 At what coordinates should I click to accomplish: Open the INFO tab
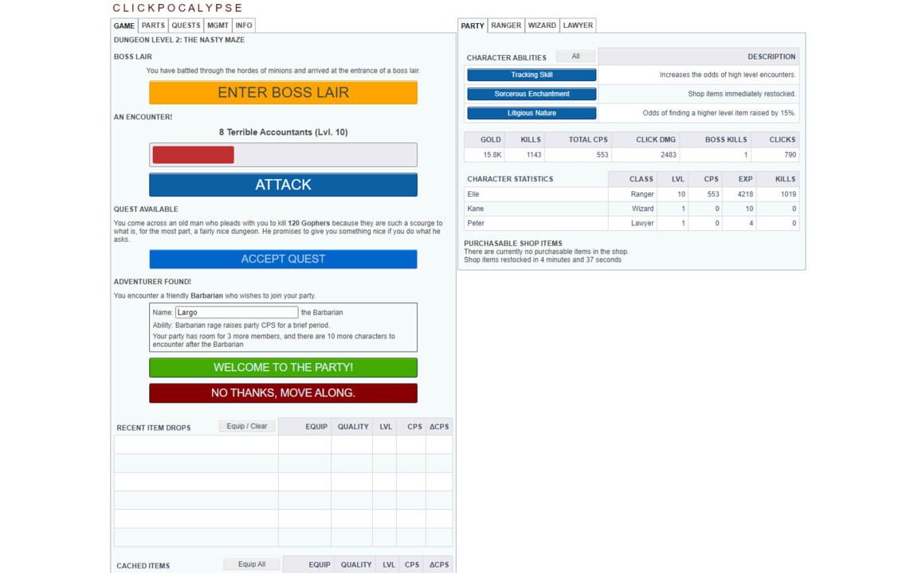pos(244,25)
